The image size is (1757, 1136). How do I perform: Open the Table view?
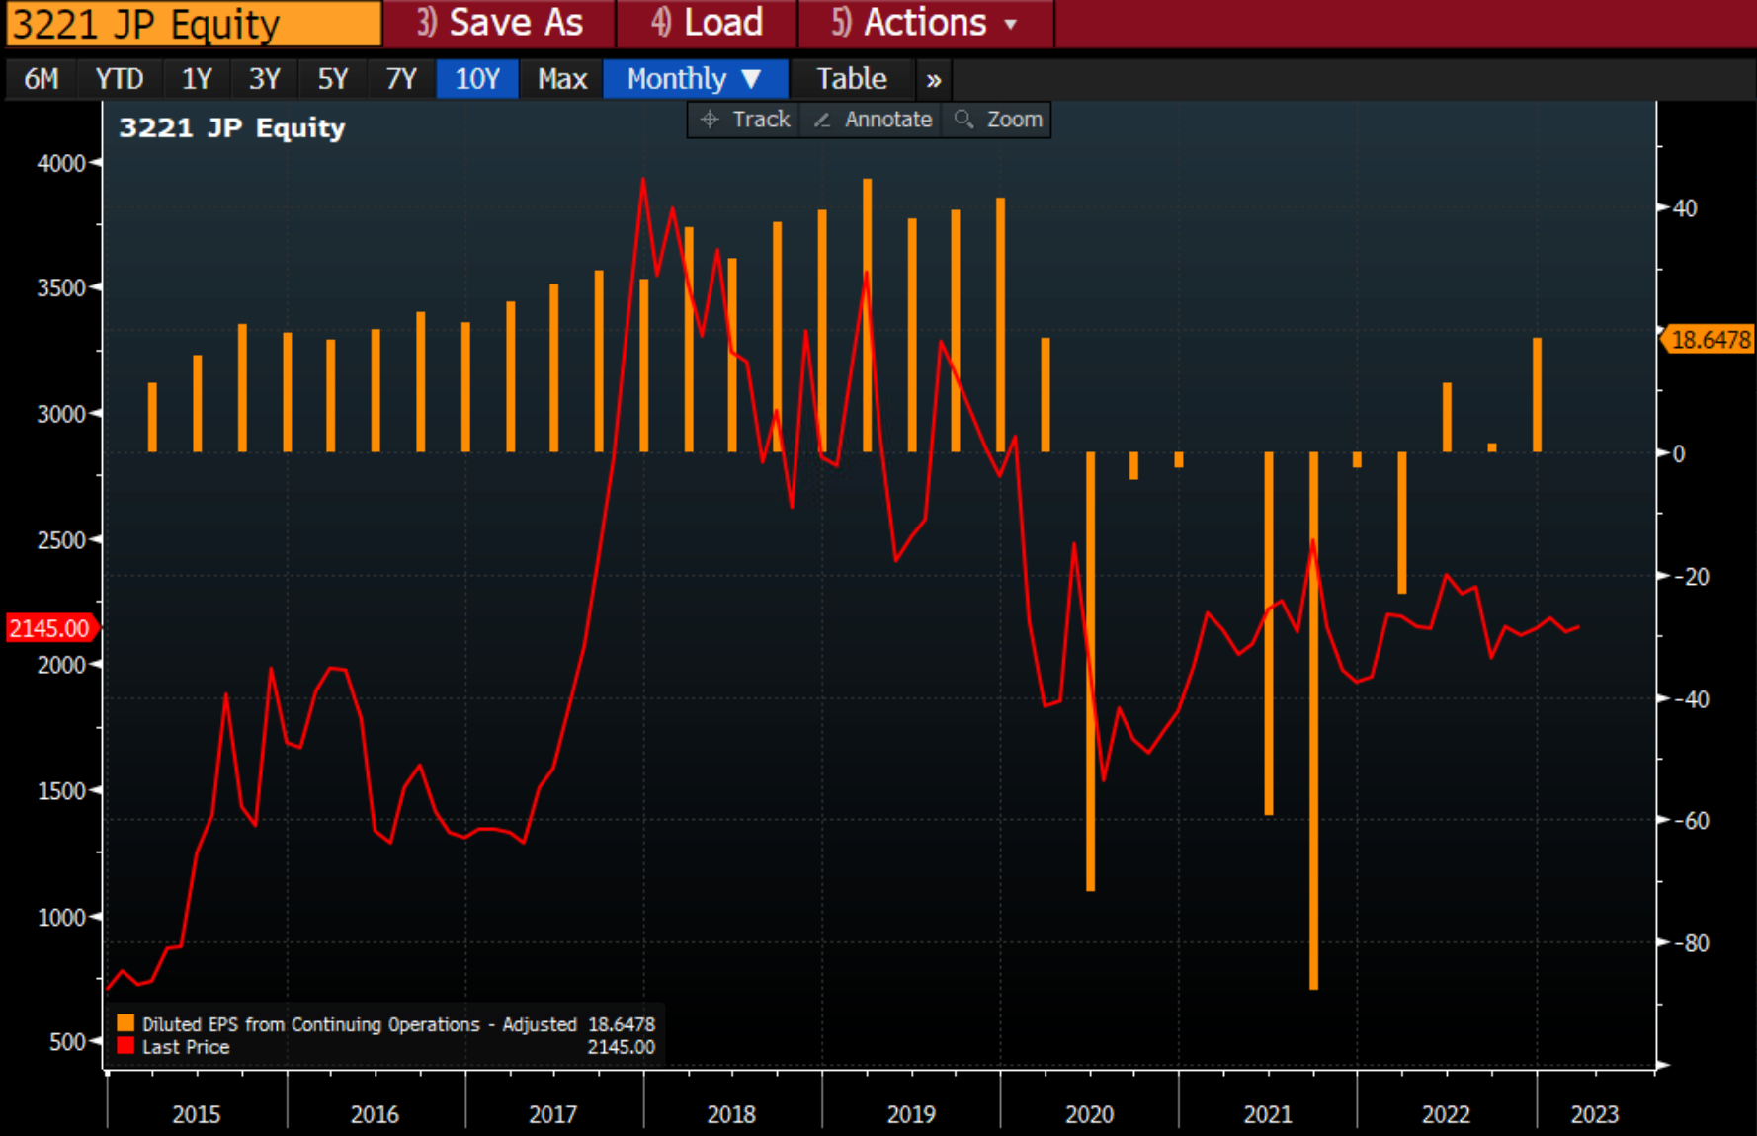click(851, 79)
